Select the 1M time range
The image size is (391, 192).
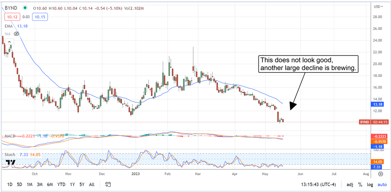pos(29,185)
